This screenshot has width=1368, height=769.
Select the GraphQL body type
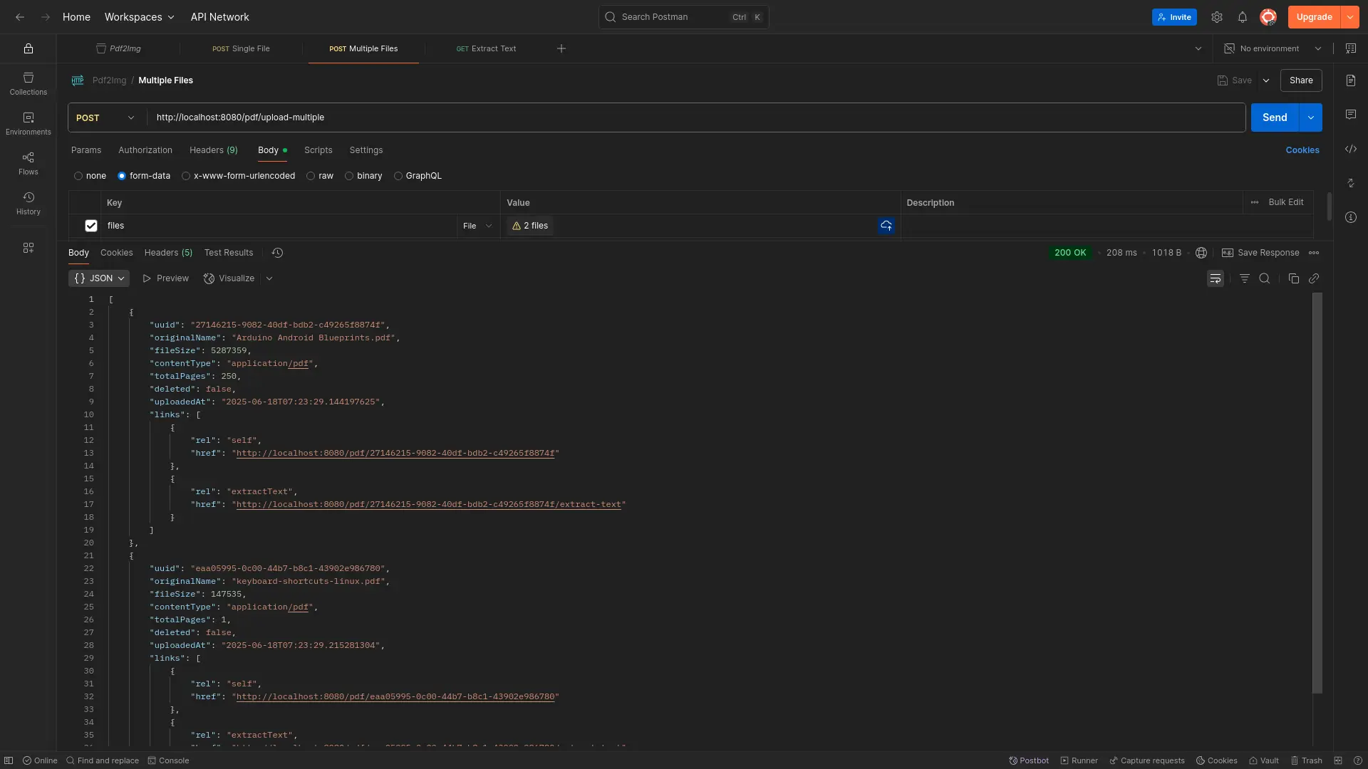(398, 176)
